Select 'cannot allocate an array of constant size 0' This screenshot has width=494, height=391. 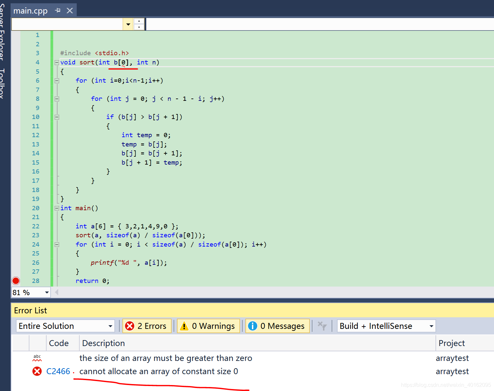pos(159,371)
